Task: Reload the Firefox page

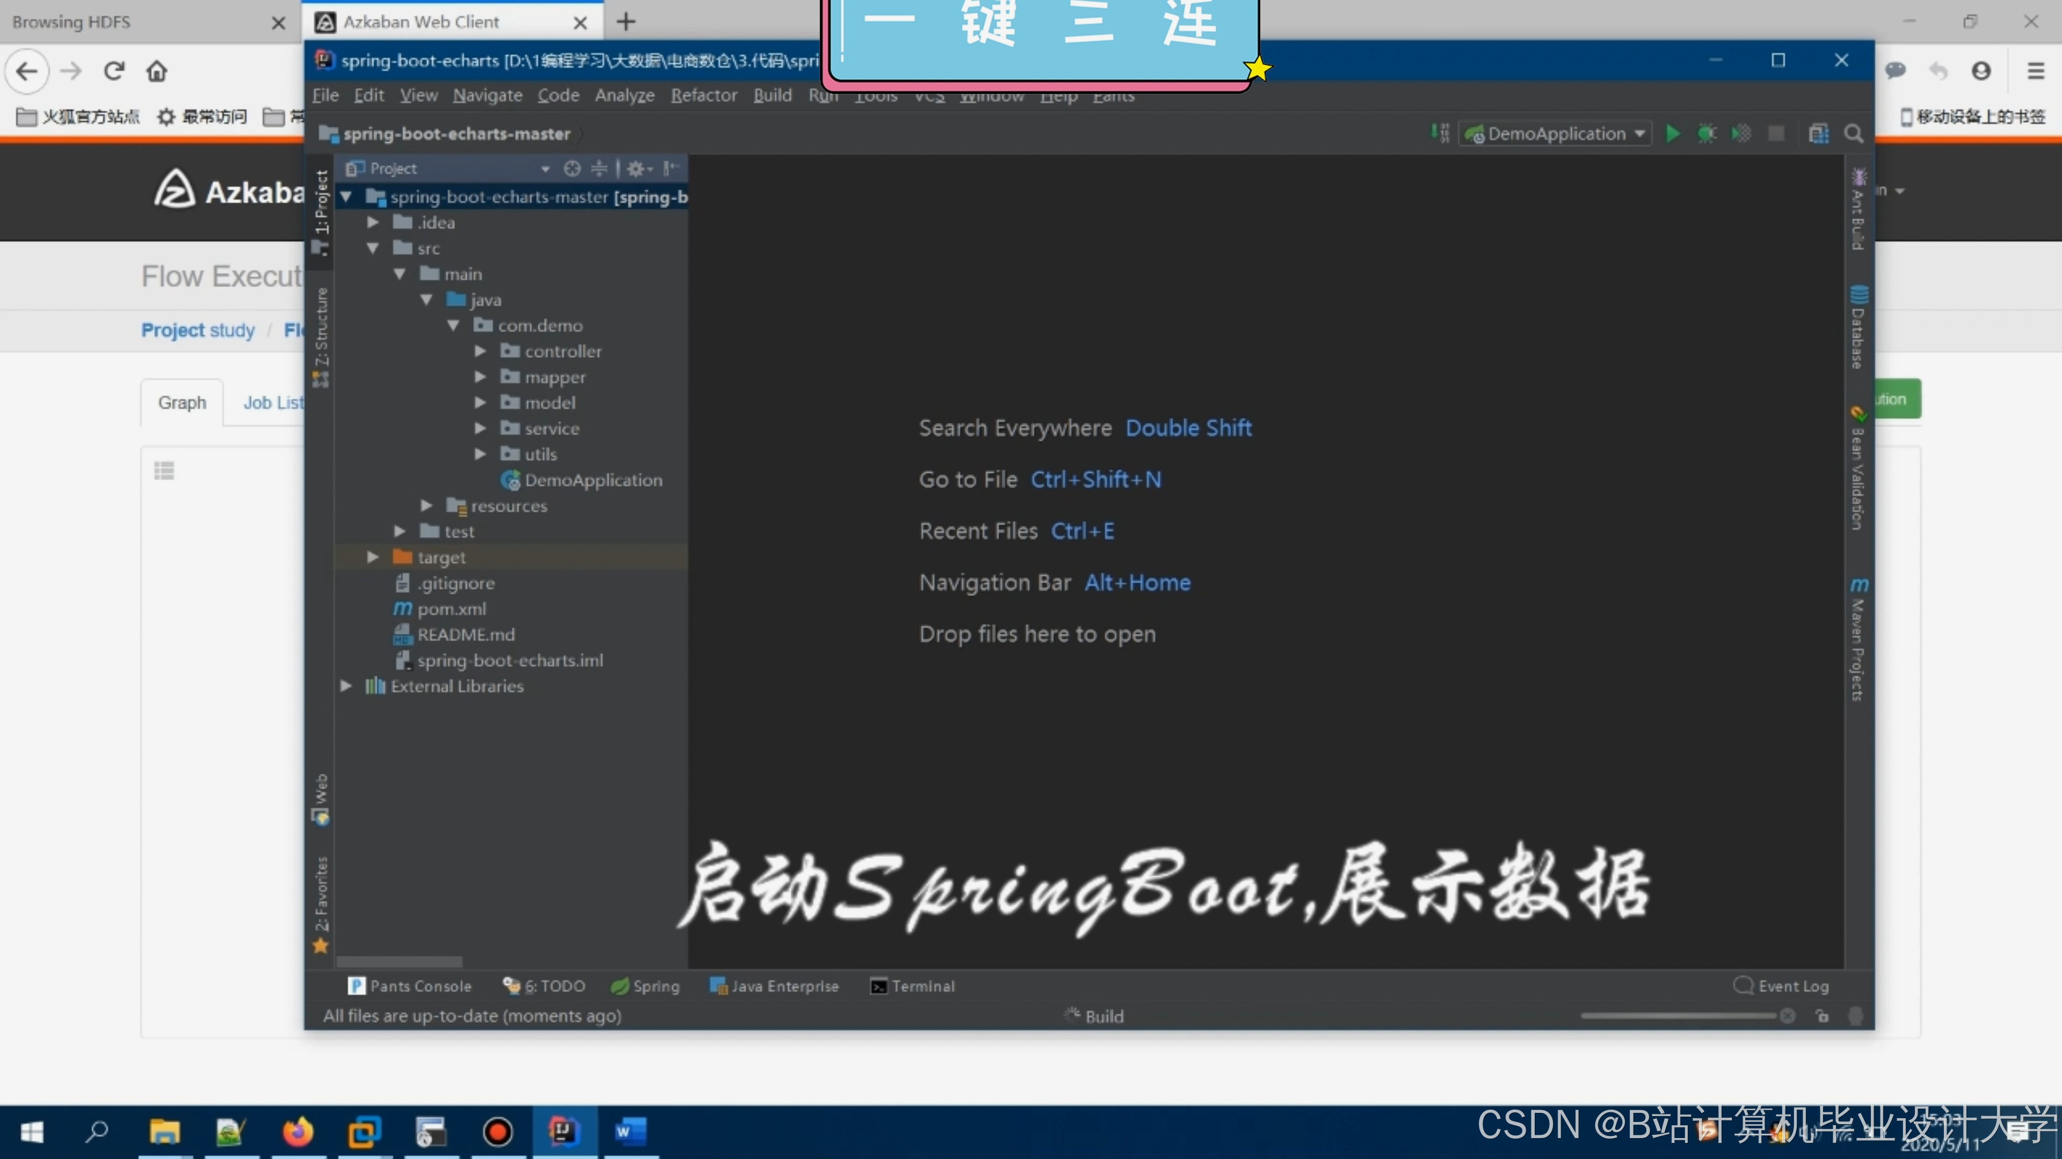Action: click(114, 71)
